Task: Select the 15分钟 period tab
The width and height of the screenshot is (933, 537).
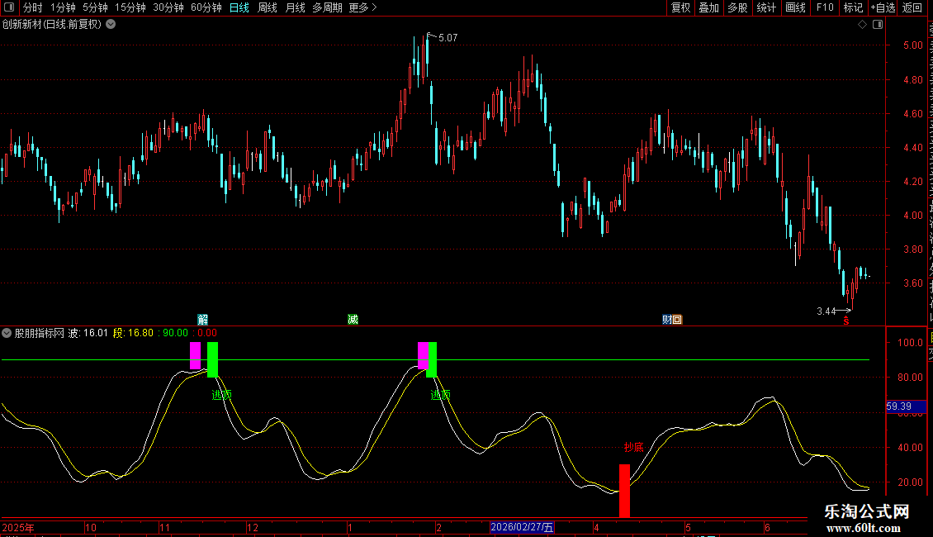Action: click(x=130, y=7)
